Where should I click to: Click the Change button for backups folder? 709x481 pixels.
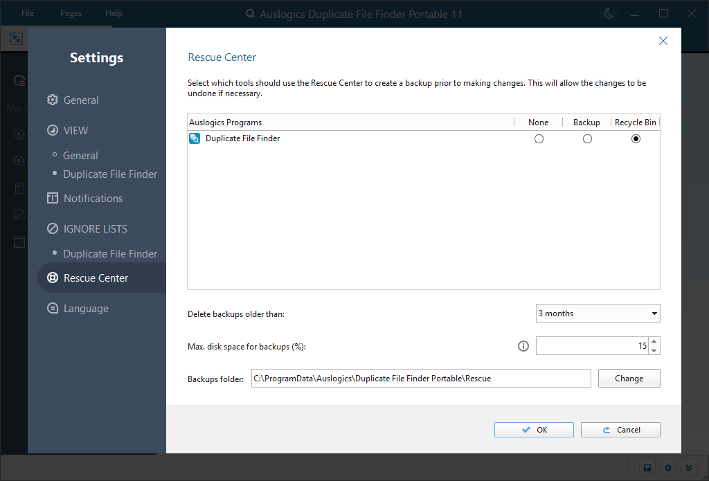click(629, 379)
